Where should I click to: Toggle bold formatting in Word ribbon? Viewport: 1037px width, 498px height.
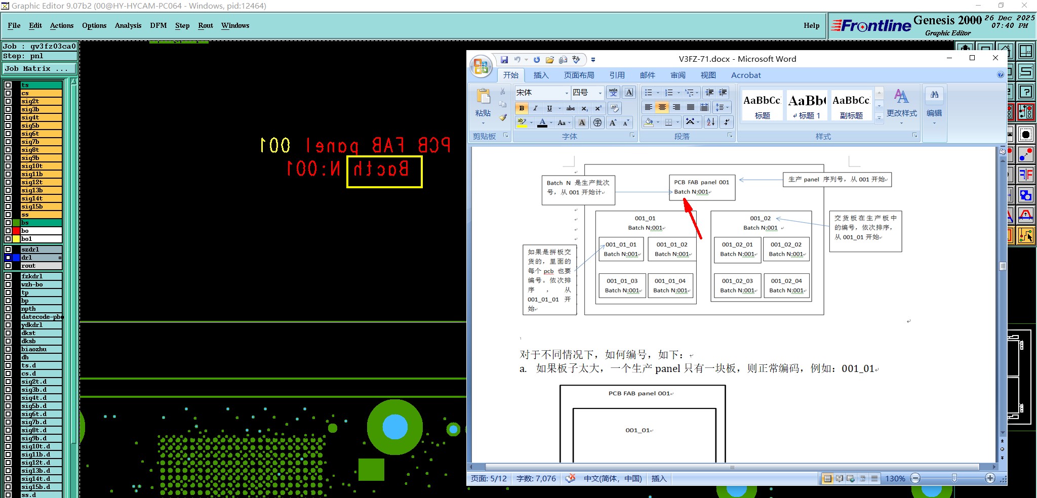521,108
